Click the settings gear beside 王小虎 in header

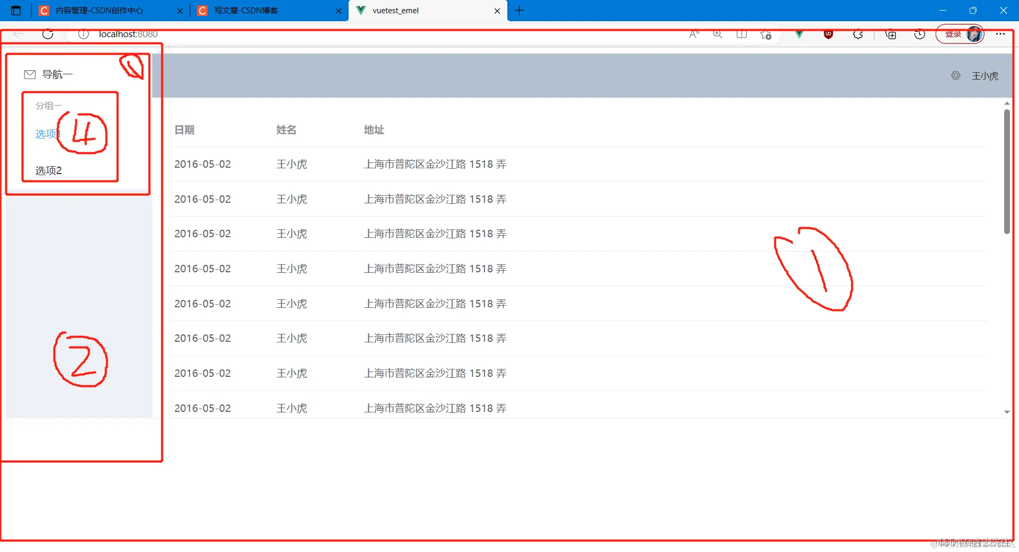click(956, 76)
